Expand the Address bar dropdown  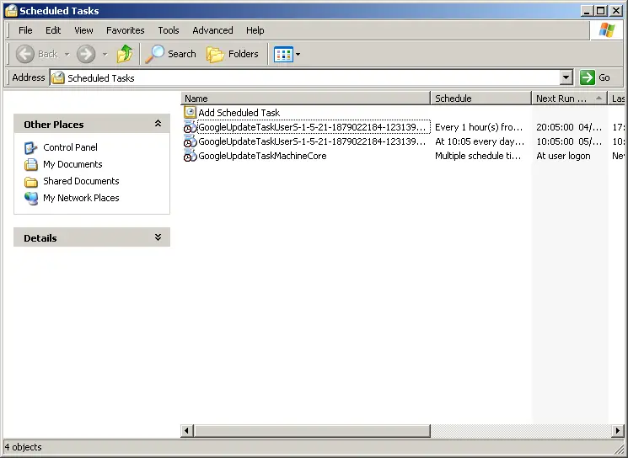tap(566, 77)
